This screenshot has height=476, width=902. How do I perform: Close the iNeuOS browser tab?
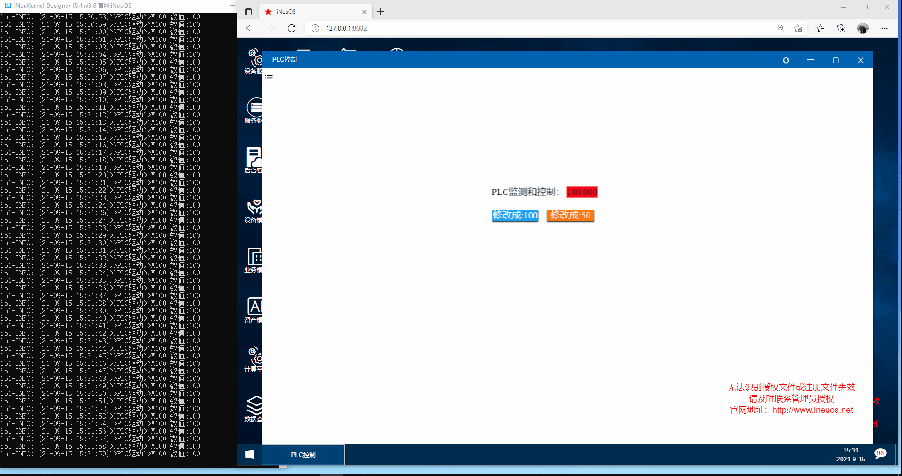tap(364, 12)
